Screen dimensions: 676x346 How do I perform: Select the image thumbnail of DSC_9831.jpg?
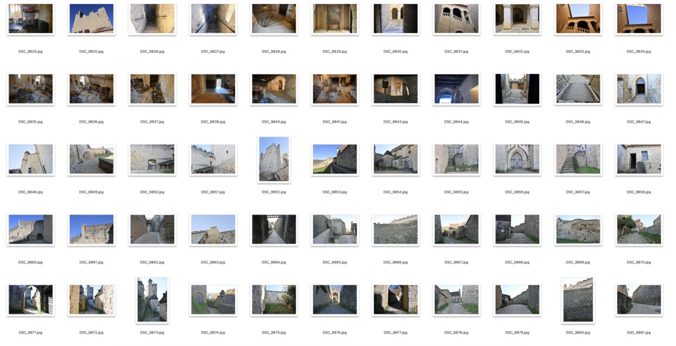point(456,18)
